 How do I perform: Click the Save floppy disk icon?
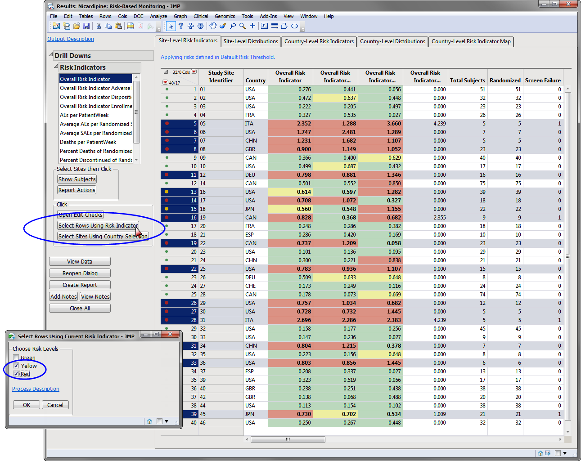(x=86, y=26)
